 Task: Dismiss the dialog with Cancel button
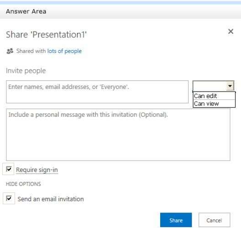coord(214,220)
